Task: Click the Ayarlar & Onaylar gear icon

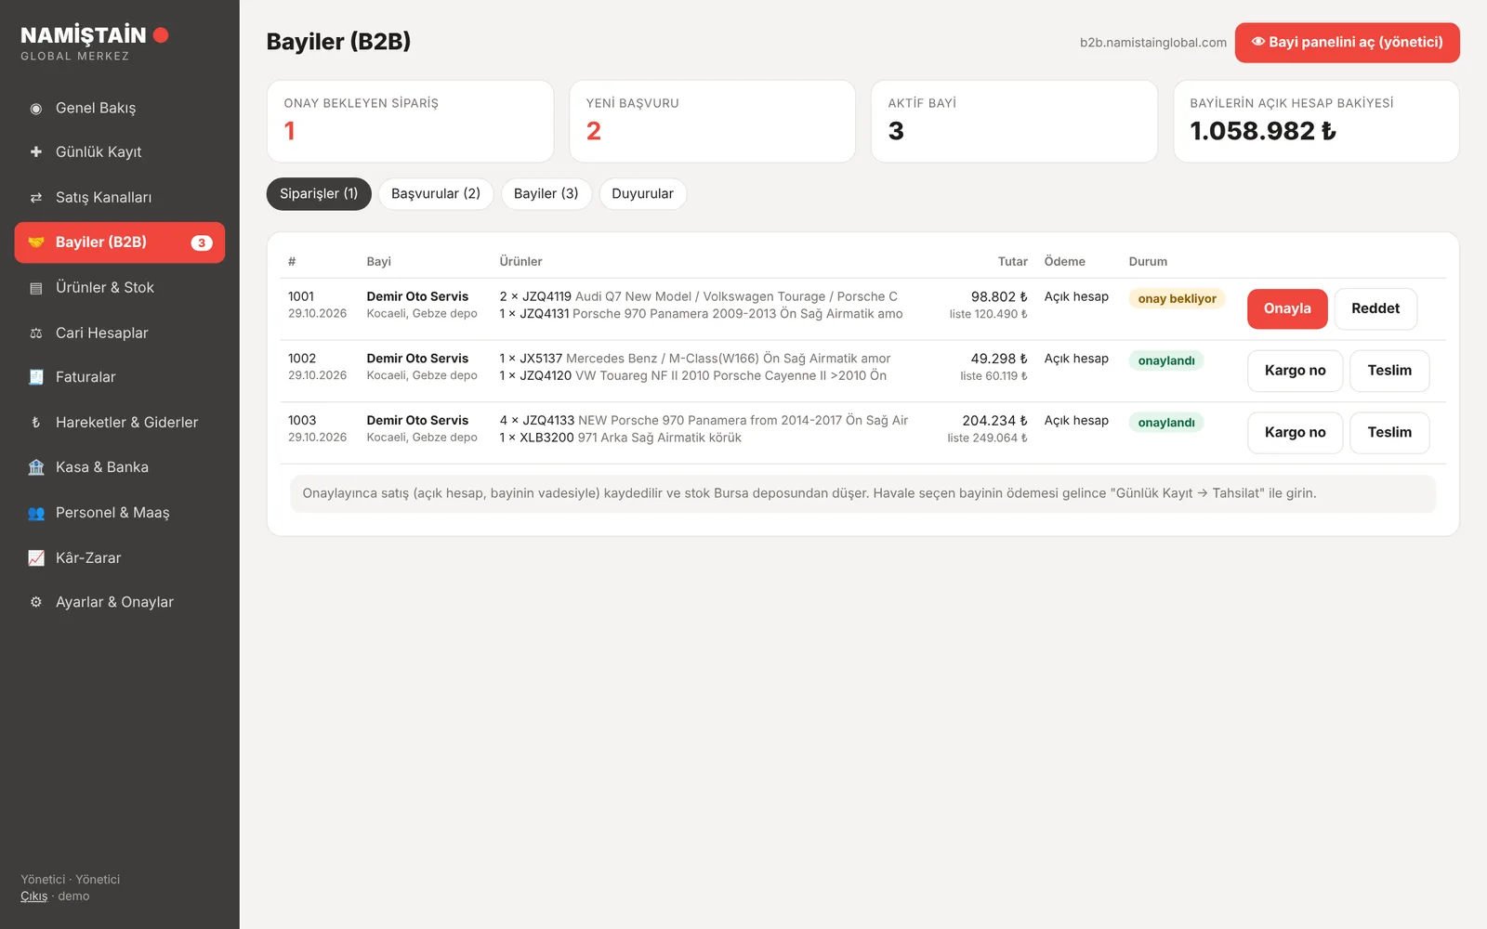Action: [36, 602]
